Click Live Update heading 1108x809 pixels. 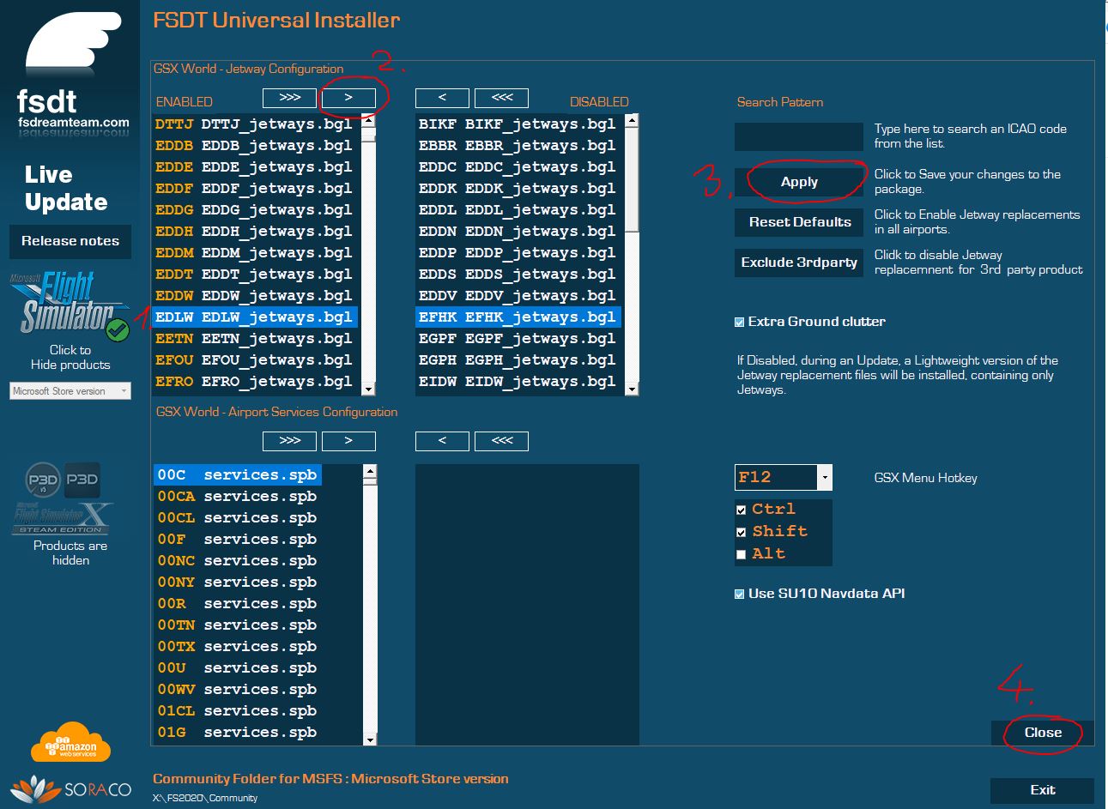point(66,189)
